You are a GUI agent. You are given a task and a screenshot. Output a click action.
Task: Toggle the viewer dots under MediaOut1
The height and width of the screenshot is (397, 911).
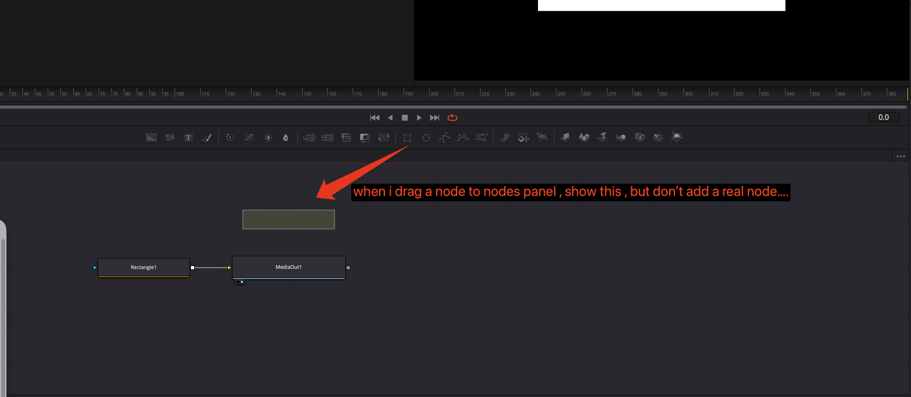pyautogui.click(x=240, y=282)
